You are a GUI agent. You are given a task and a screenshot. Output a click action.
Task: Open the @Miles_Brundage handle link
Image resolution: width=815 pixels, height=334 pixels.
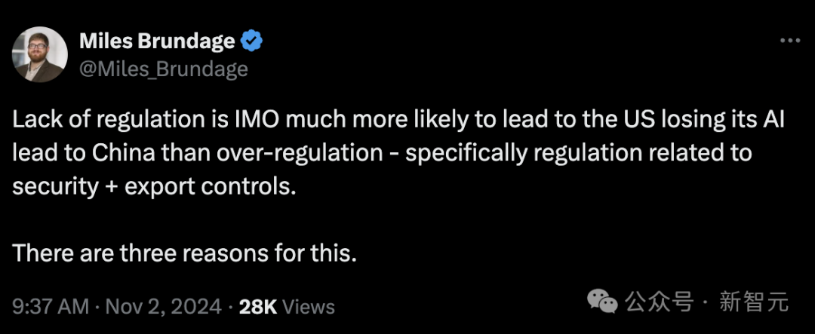[164, 69]
